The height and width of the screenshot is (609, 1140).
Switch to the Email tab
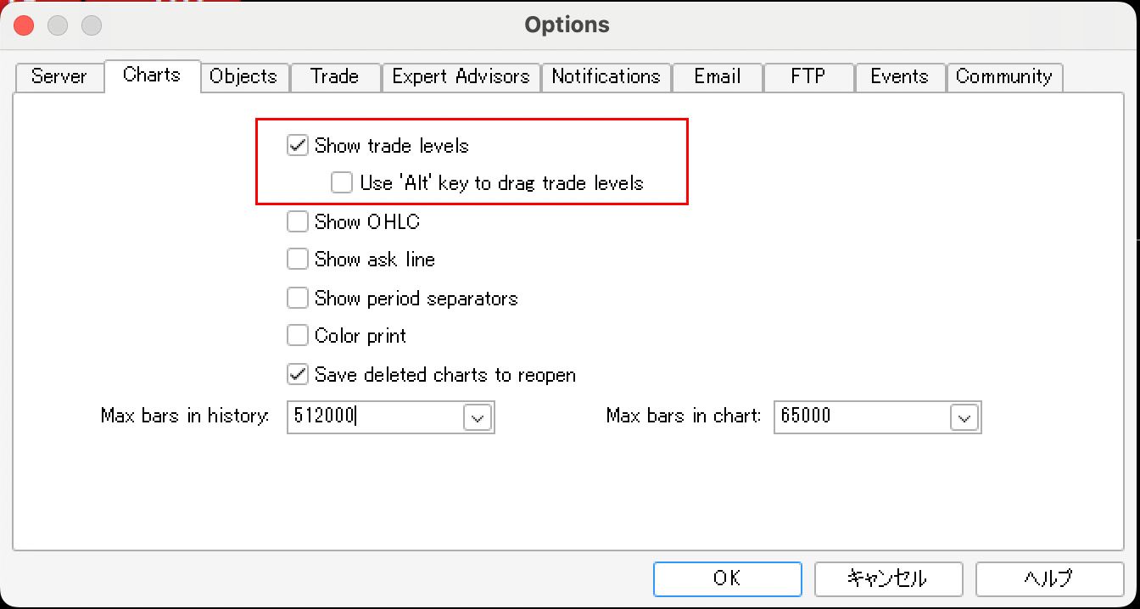point(718,76)
